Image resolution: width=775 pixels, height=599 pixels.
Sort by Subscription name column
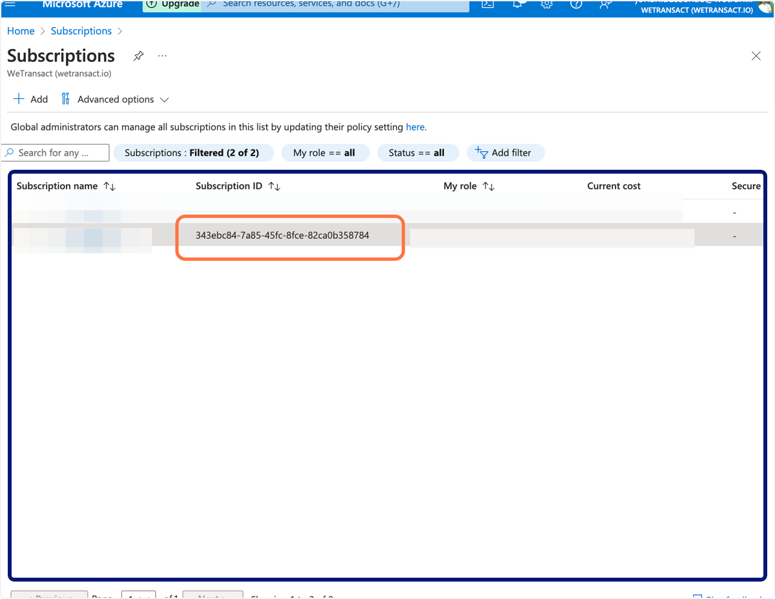click(x=66, y=186)
